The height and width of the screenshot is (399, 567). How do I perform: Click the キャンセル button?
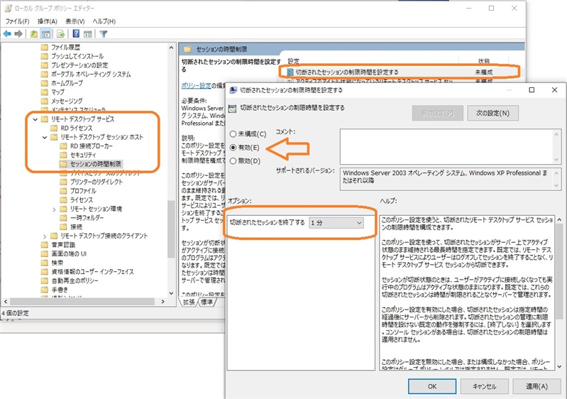pyautogui.click(x=484, y=386)
